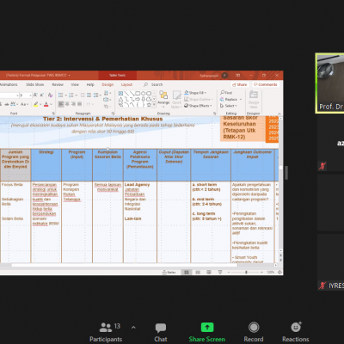Click the Zoom Out minus icon
Screen dimensions: 344x344
pos(229,272)
